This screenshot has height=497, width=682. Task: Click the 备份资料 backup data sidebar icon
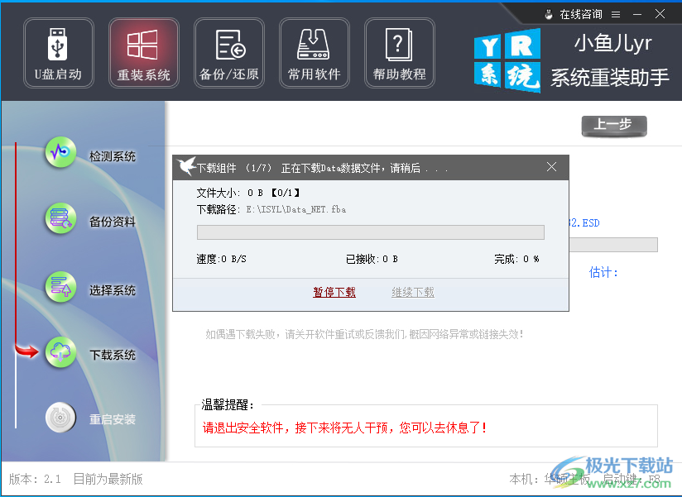(x=60, y=219)
